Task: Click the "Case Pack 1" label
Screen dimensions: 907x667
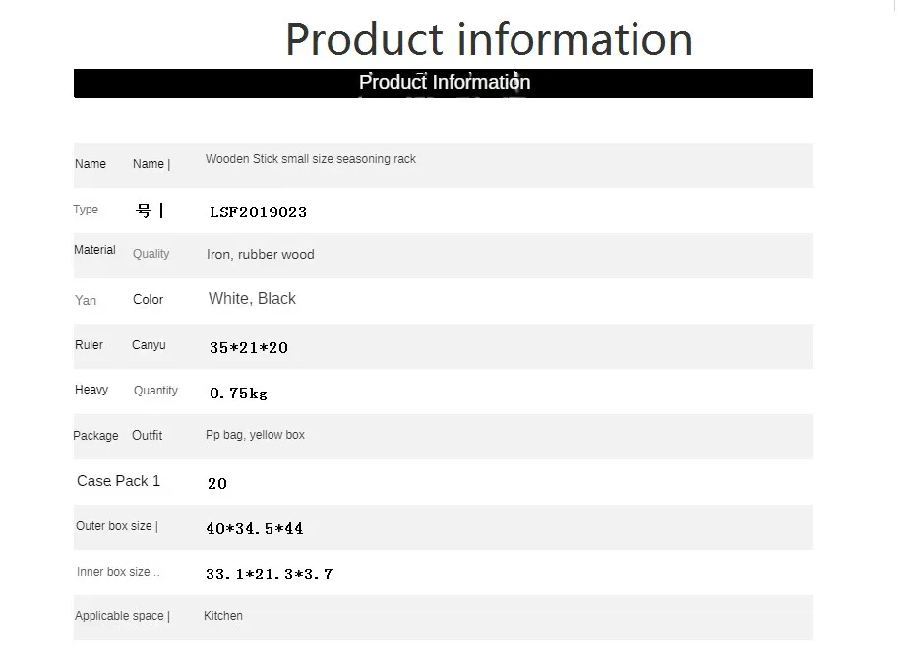Action: 118,481
